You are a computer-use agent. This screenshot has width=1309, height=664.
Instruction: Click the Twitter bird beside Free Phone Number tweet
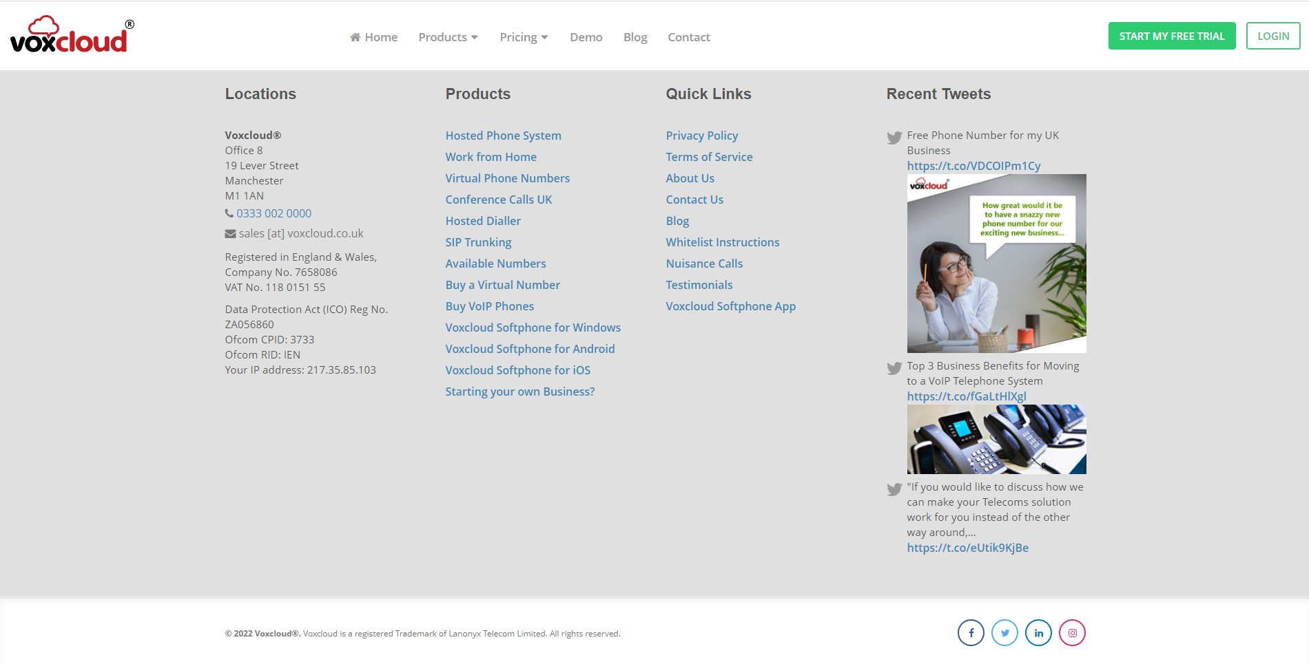pyautogui.click(x=894, y=138)
